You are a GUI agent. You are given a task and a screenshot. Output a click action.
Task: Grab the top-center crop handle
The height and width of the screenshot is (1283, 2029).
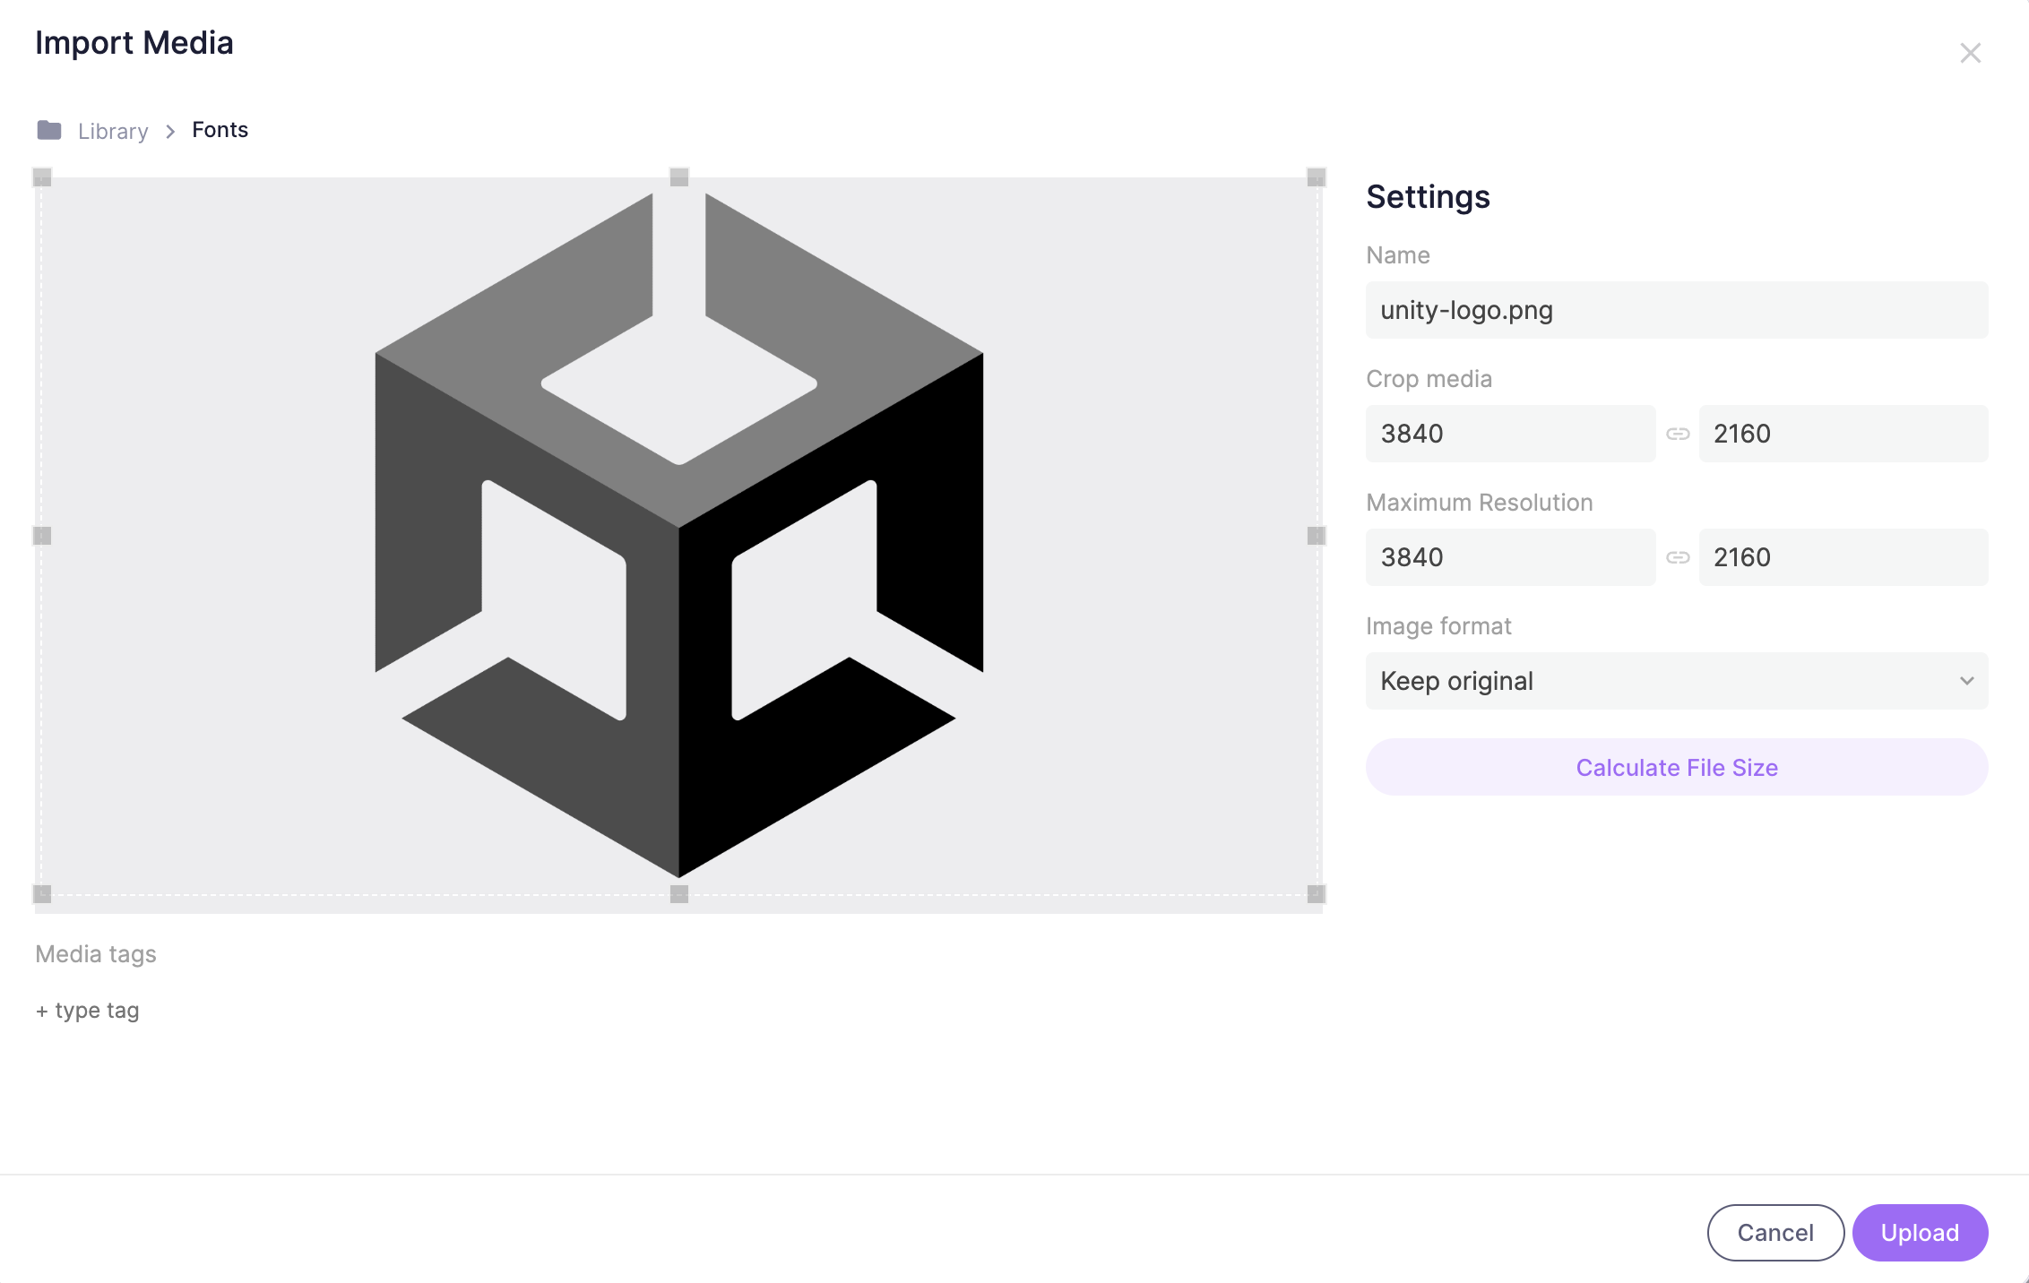[679, 177]
